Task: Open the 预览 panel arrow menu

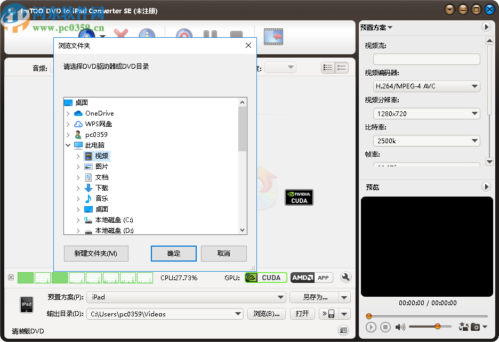Action: click(486, 186)
